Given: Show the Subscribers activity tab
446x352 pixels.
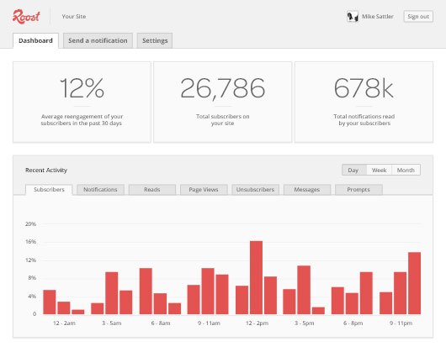Looking at the screenshot, I should (x=49, y=190).
